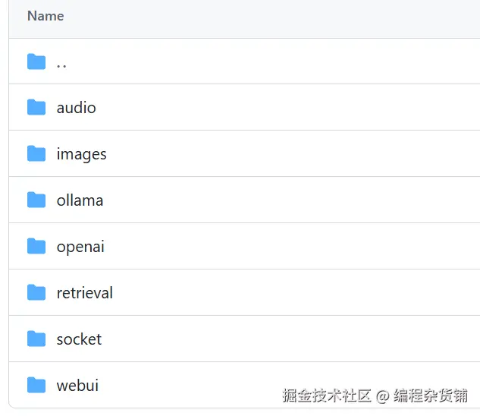
Task: Click the folder icon beside ollama
Action: click(x=36, y=200)
